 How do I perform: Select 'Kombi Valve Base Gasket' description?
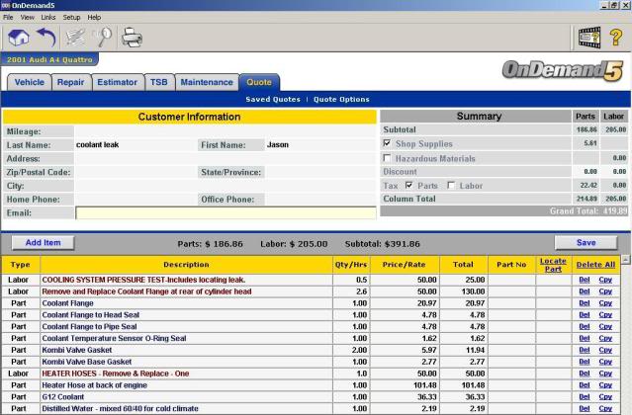pyautogui.click(x=87, y=362)
